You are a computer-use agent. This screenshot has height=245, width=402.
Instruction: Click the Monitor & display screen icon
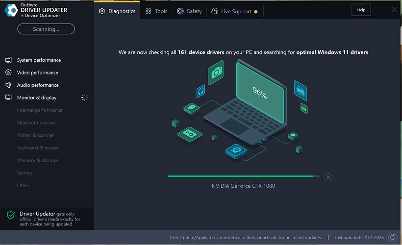pos(8,98)
